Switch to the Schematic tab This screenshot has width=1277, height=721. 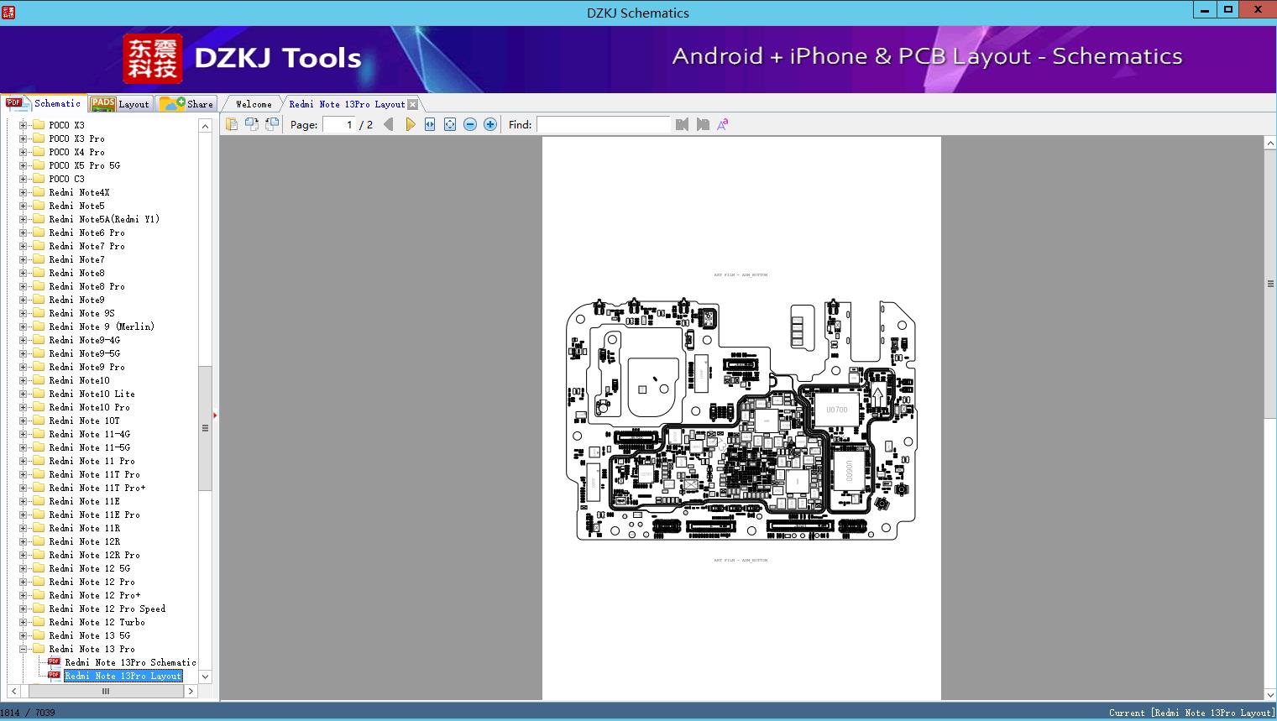44,103
